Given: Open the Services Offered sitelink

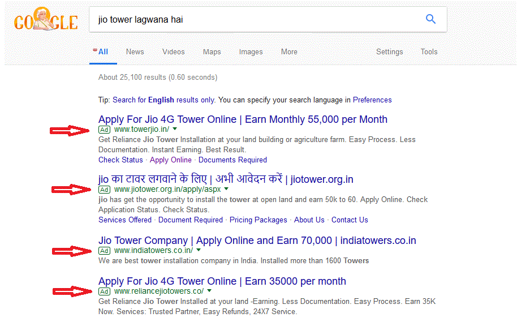Looking at the screenshot, I should 125,220.
